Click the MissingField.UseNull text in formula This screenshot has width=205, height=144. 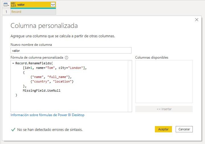(42, 90)
